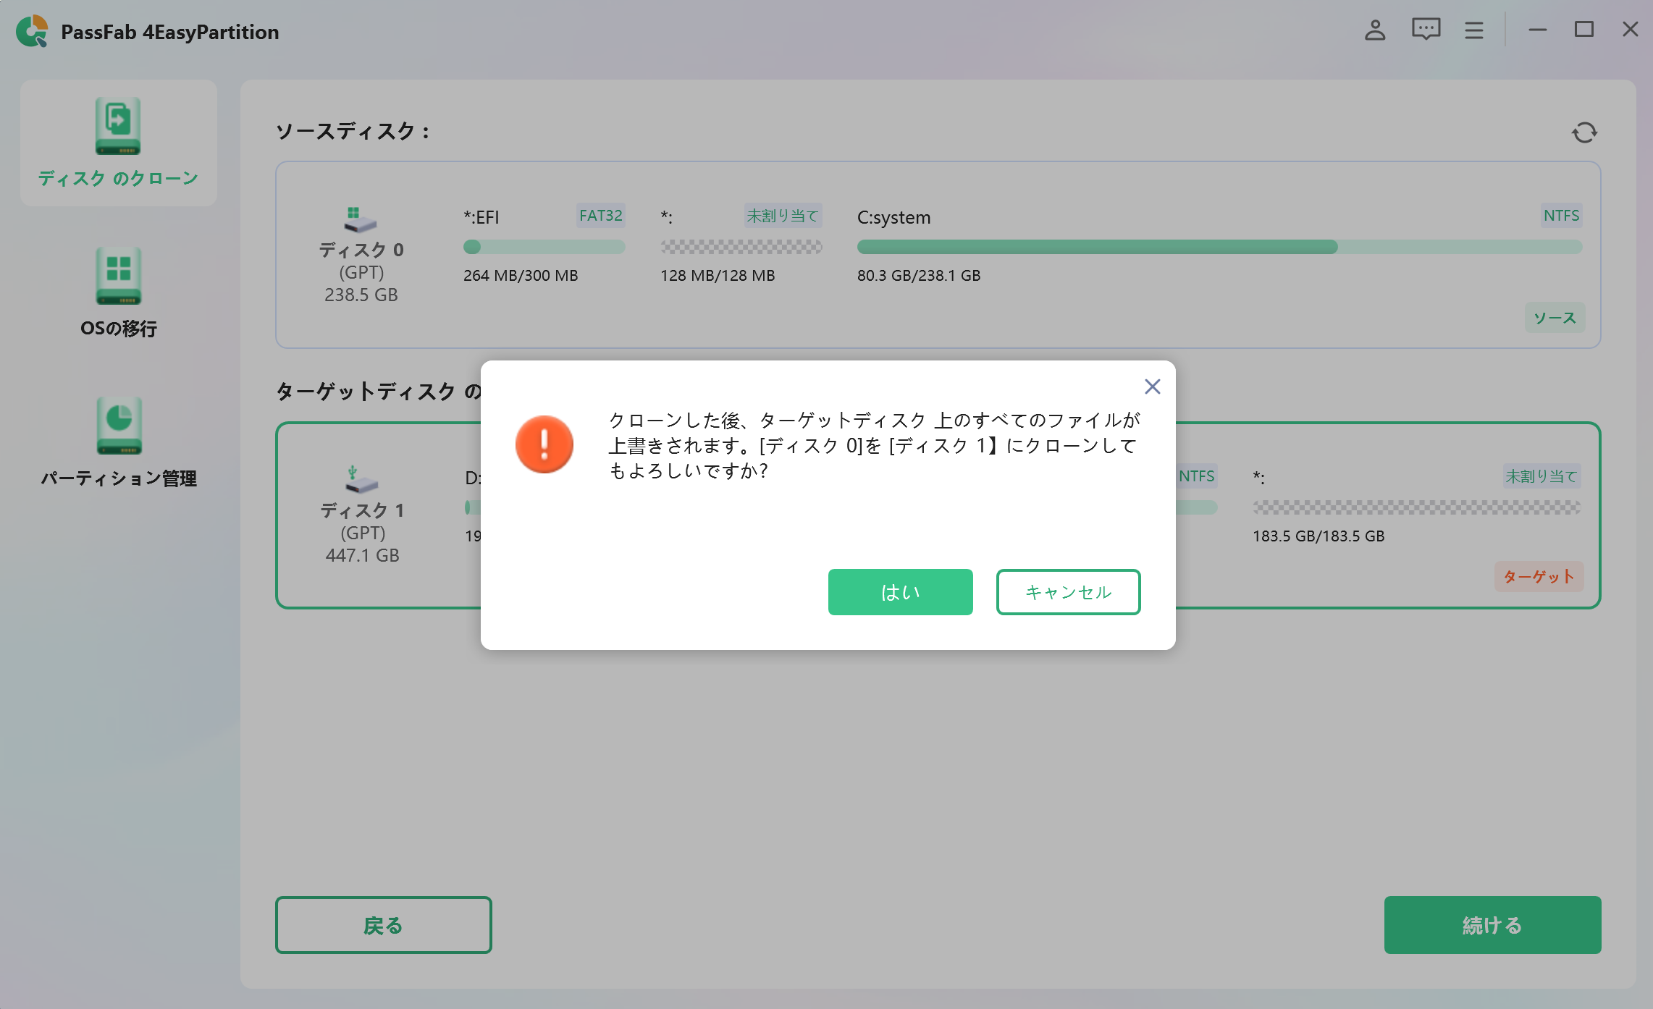Open the feedback chat icon
Viewport: 1653px width, 1009px height.
pos(1424,30)
